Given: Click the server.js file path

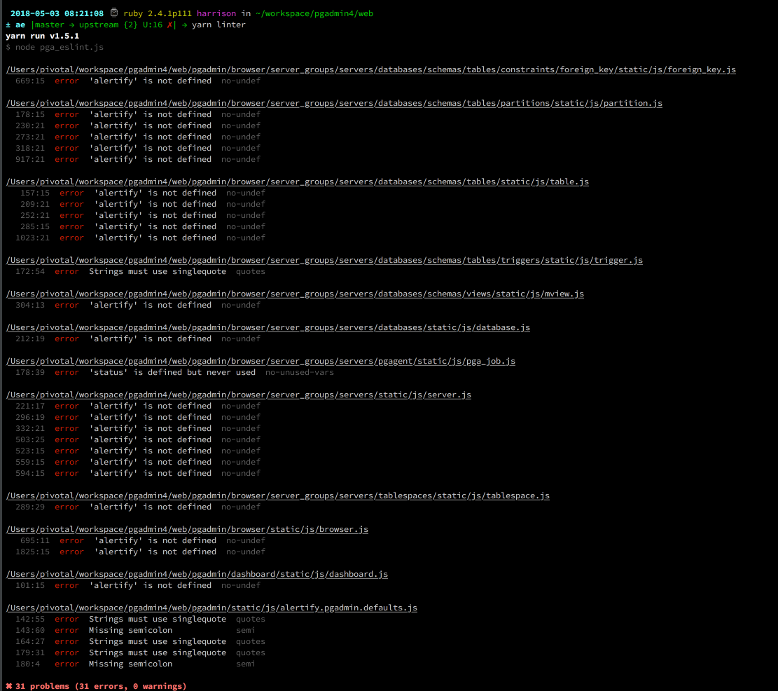Looking at the screenshot, I should click(239, 395).
